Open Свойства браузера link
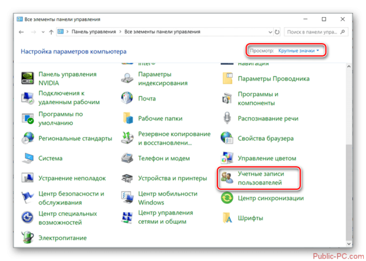This screenshot has width=366, height=261. pyautogui.click(x=266, y=138)
